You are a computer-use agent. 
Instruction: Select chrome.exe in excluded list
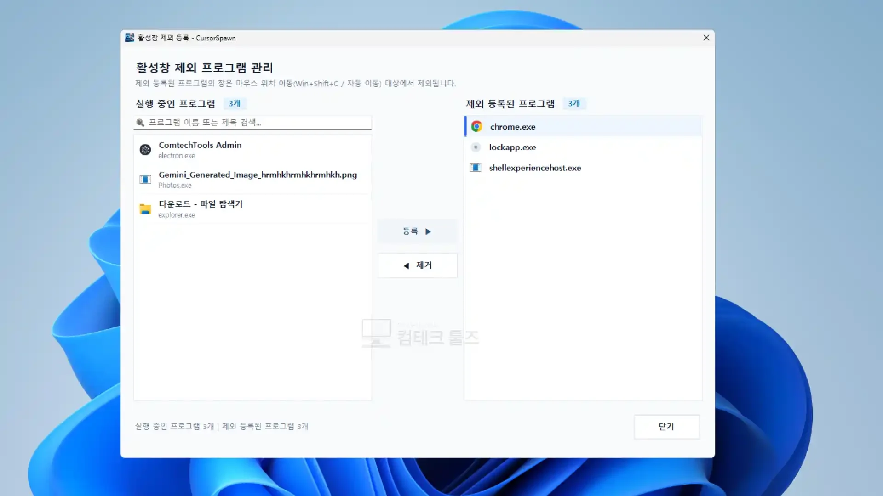coord(583,126)
